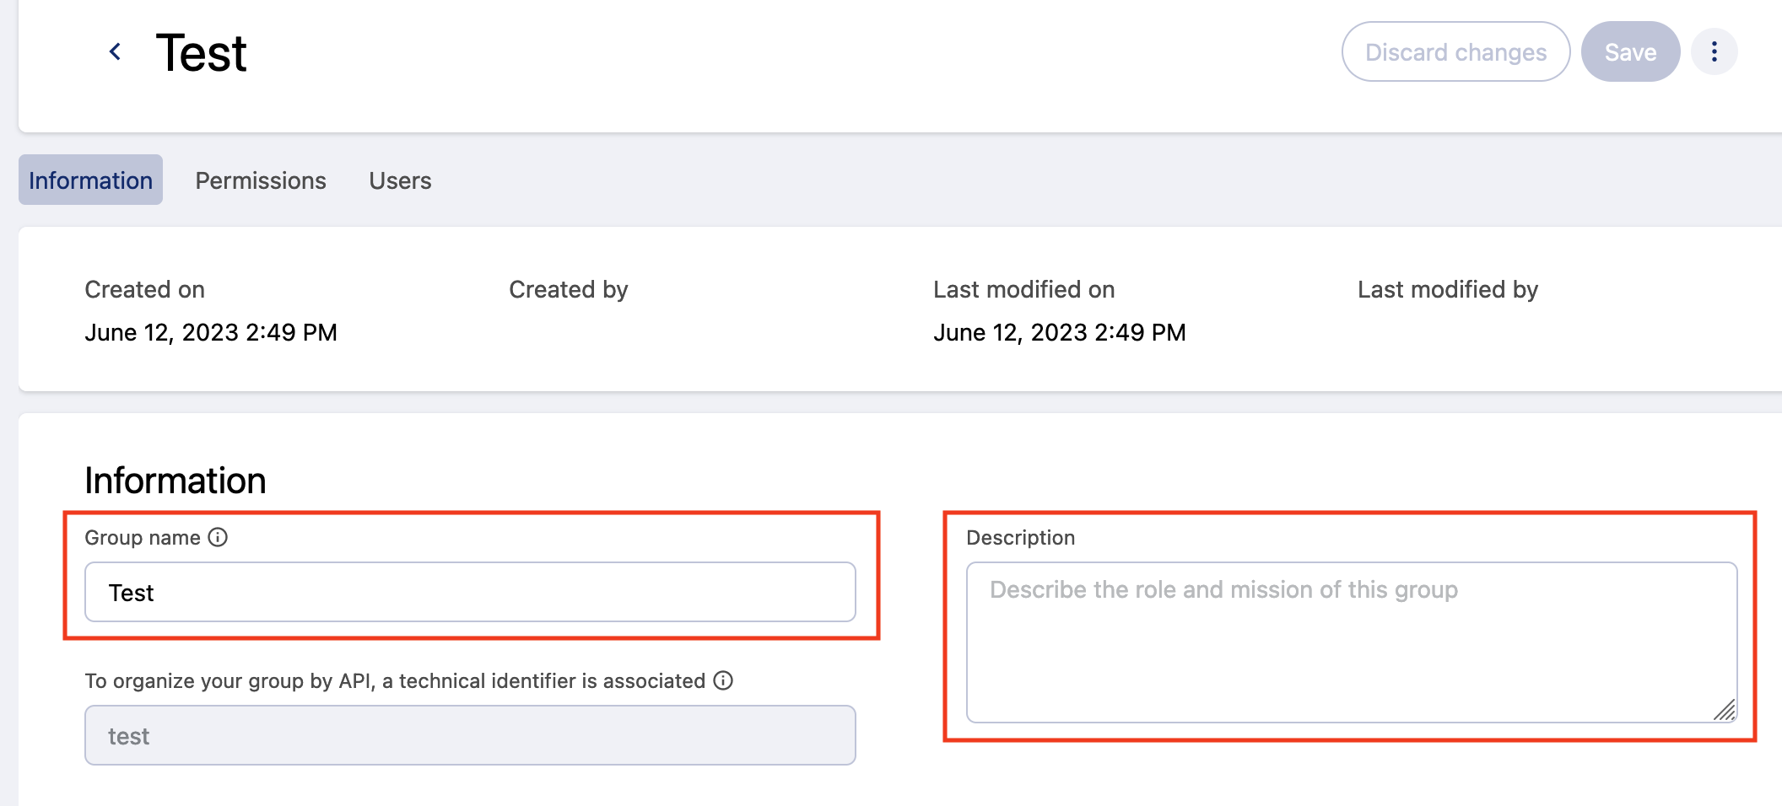Click the Last modified on date value
Screen dimensions: 1782x806
tap(1059, 332)
